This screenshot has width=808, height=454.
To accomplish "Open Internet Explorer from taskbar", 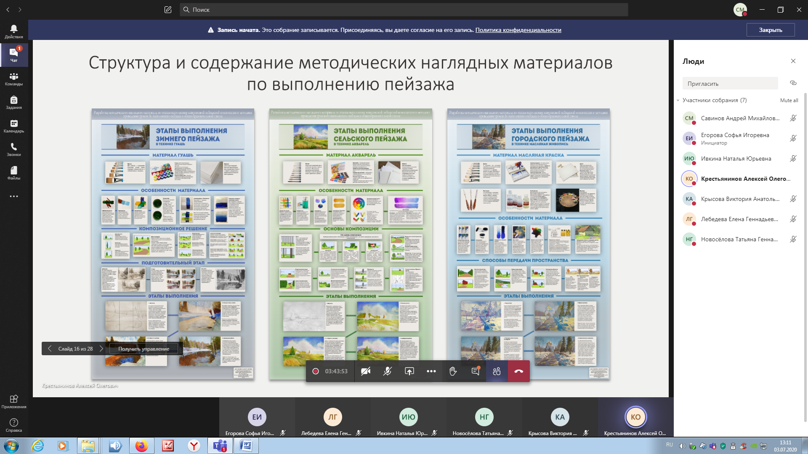I will (38, 446).
